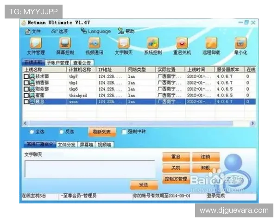
Task: Check the thinkpad host checkbox
Action: [x=26, y=95]
